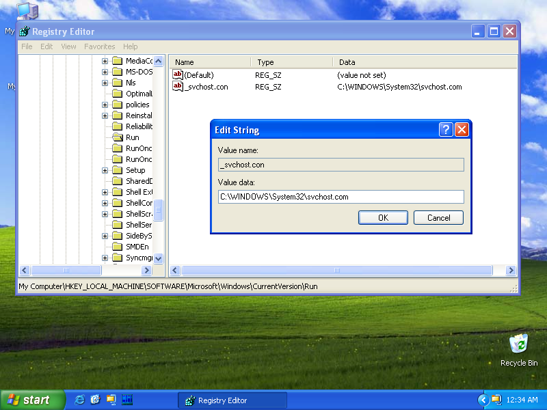Click the Registry Editor title bar icon
Screen dimensions: 547x410
(x=25, y=31)
